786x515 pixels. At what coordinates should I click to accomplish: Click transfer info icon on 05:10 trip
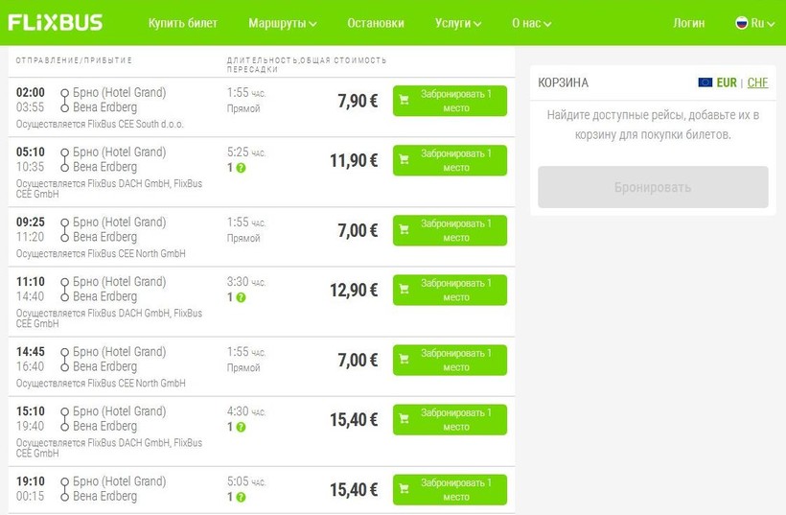coord(241,168)
